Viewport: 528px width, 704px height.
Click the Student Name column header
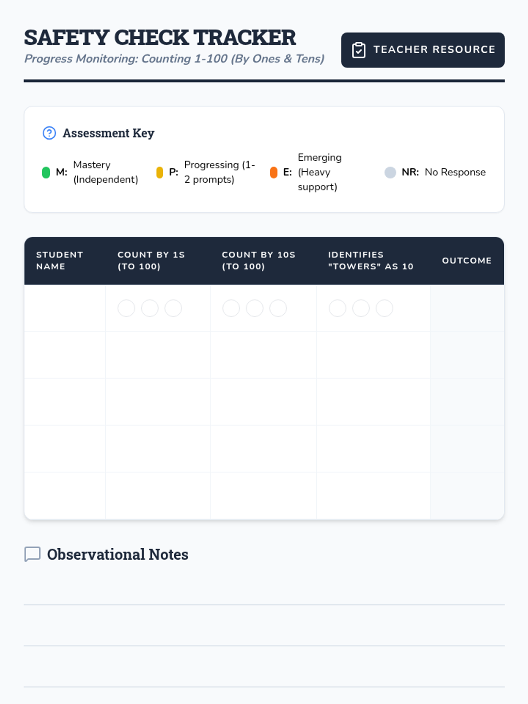60,260
